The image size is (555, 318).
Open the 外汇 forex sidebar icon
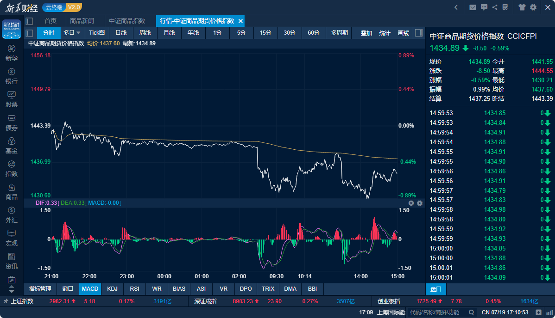12,215
